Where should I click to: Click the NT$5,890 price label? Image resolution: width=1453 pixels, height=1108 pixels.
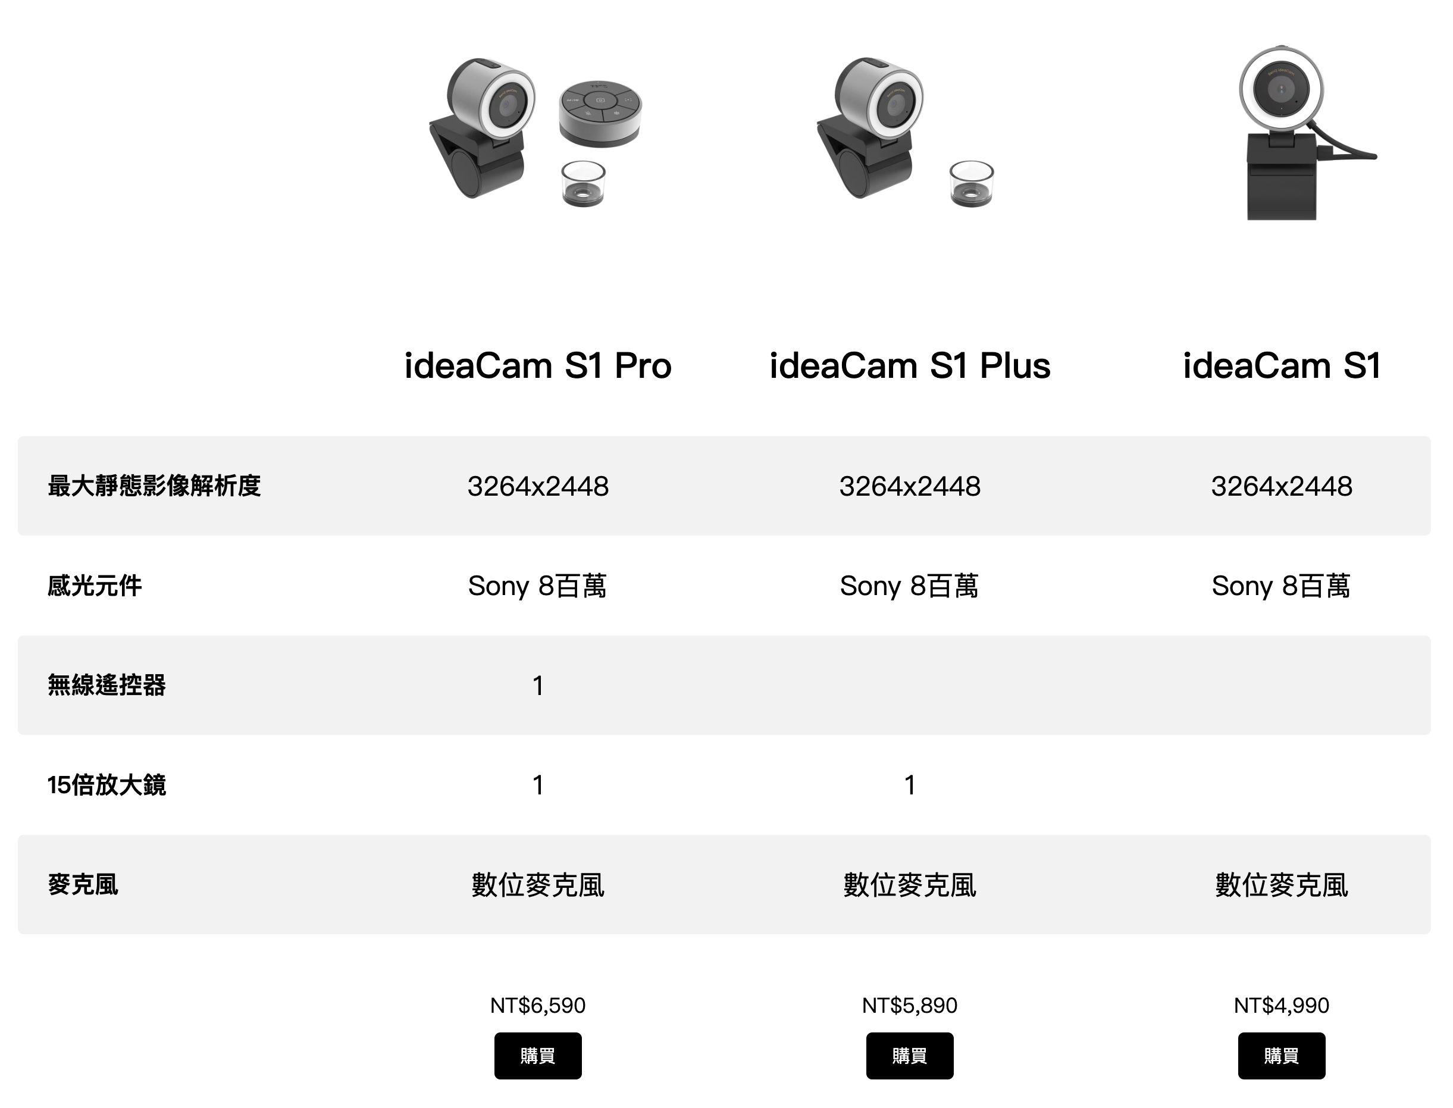point(910,1005)
